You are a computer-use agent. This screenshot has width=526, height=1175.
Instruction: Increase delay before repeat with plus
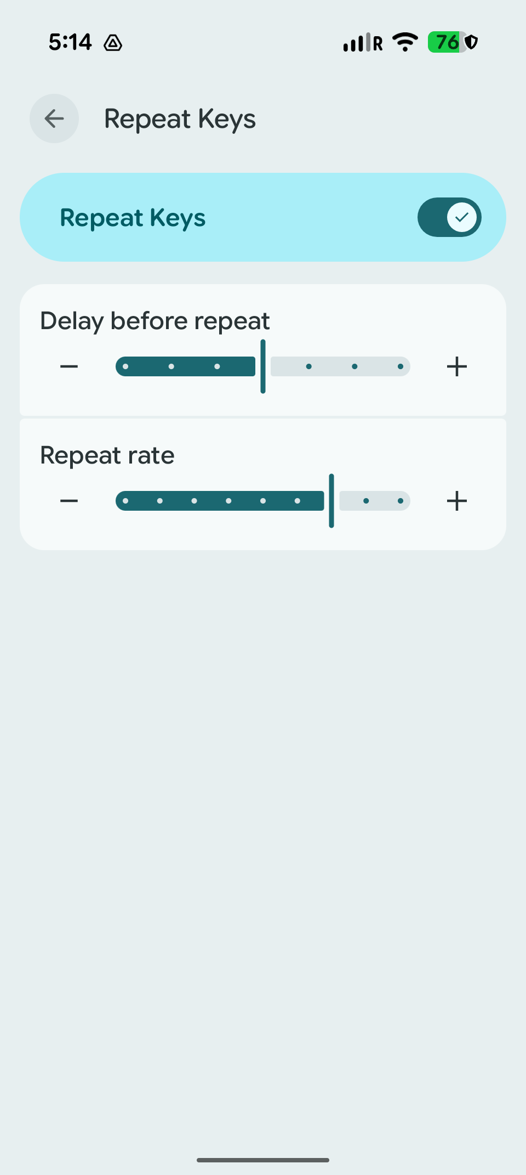[x=456, y=366]
